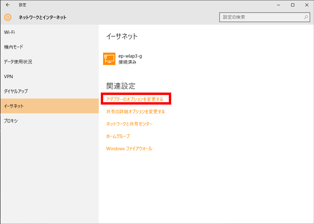Open 共有の詳細オプションを変更する link
Image resolution: width=314 pixels, height=224 pixels.
click(x=136, y=111)
